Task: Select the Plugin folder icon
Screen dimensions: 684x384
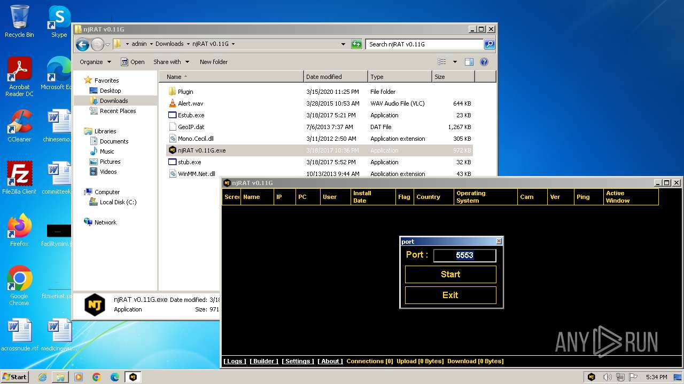Action: click(x=172, y=92)
